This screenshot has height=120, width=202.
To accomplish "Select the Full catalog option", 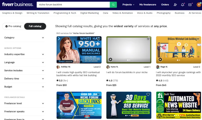I will click(35, 26).
